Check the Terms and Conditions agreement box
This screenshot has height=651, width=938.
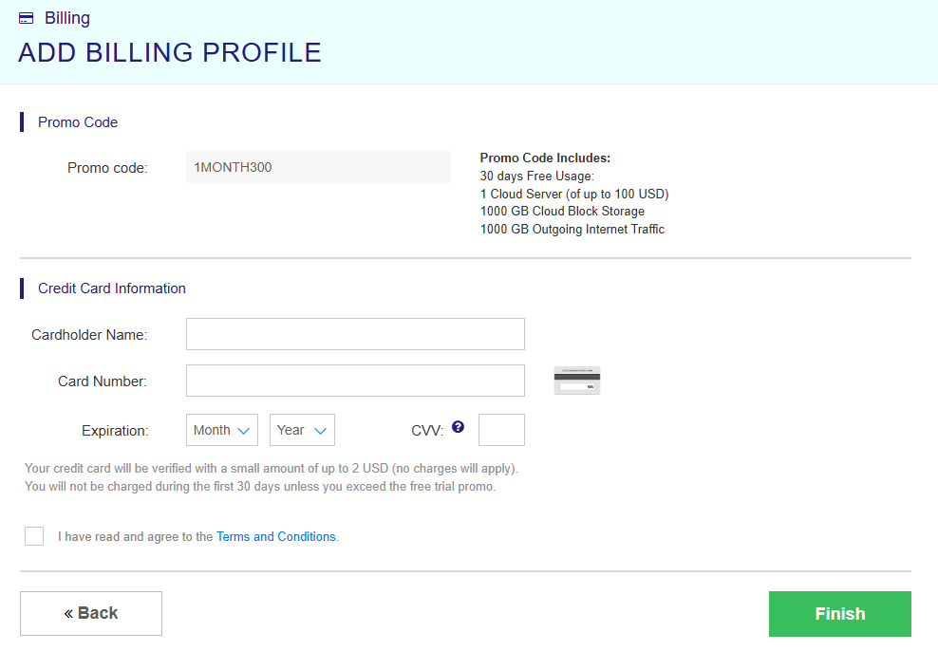34,536
